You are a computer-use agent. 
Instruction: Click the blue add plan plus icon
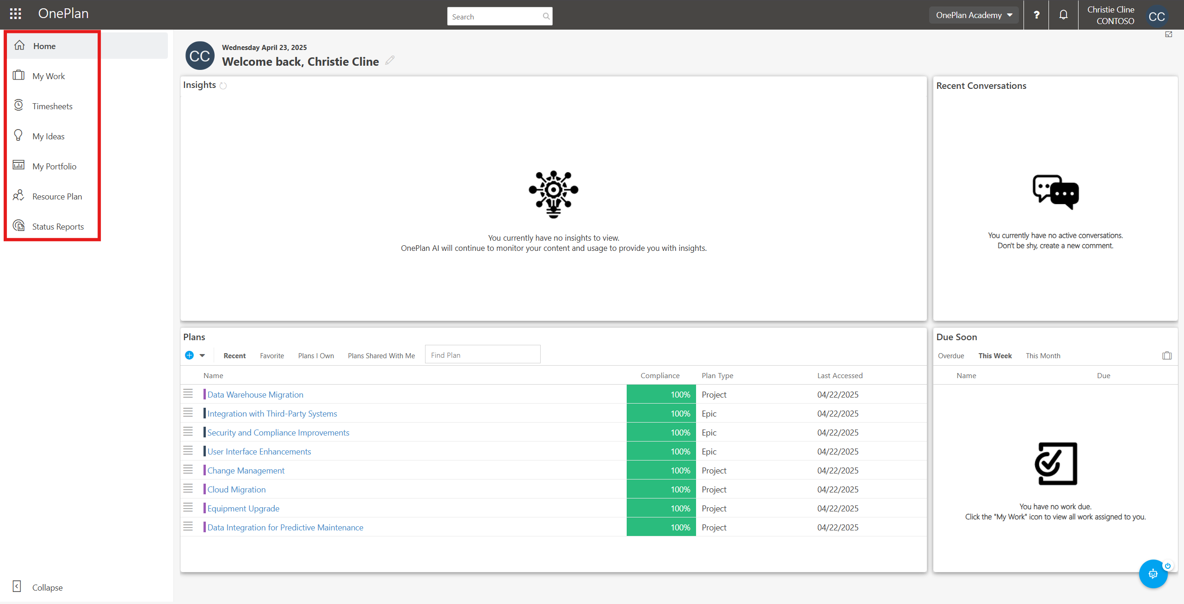189,355
